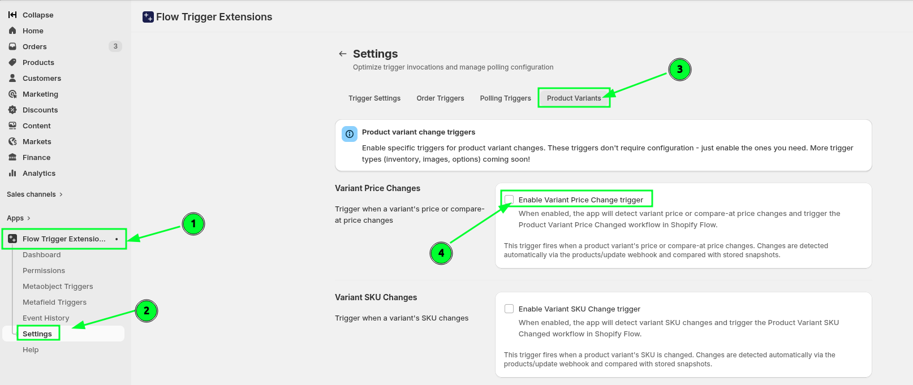
Task: Click the Marketing target icon
Action: click(x=12, y=94)
